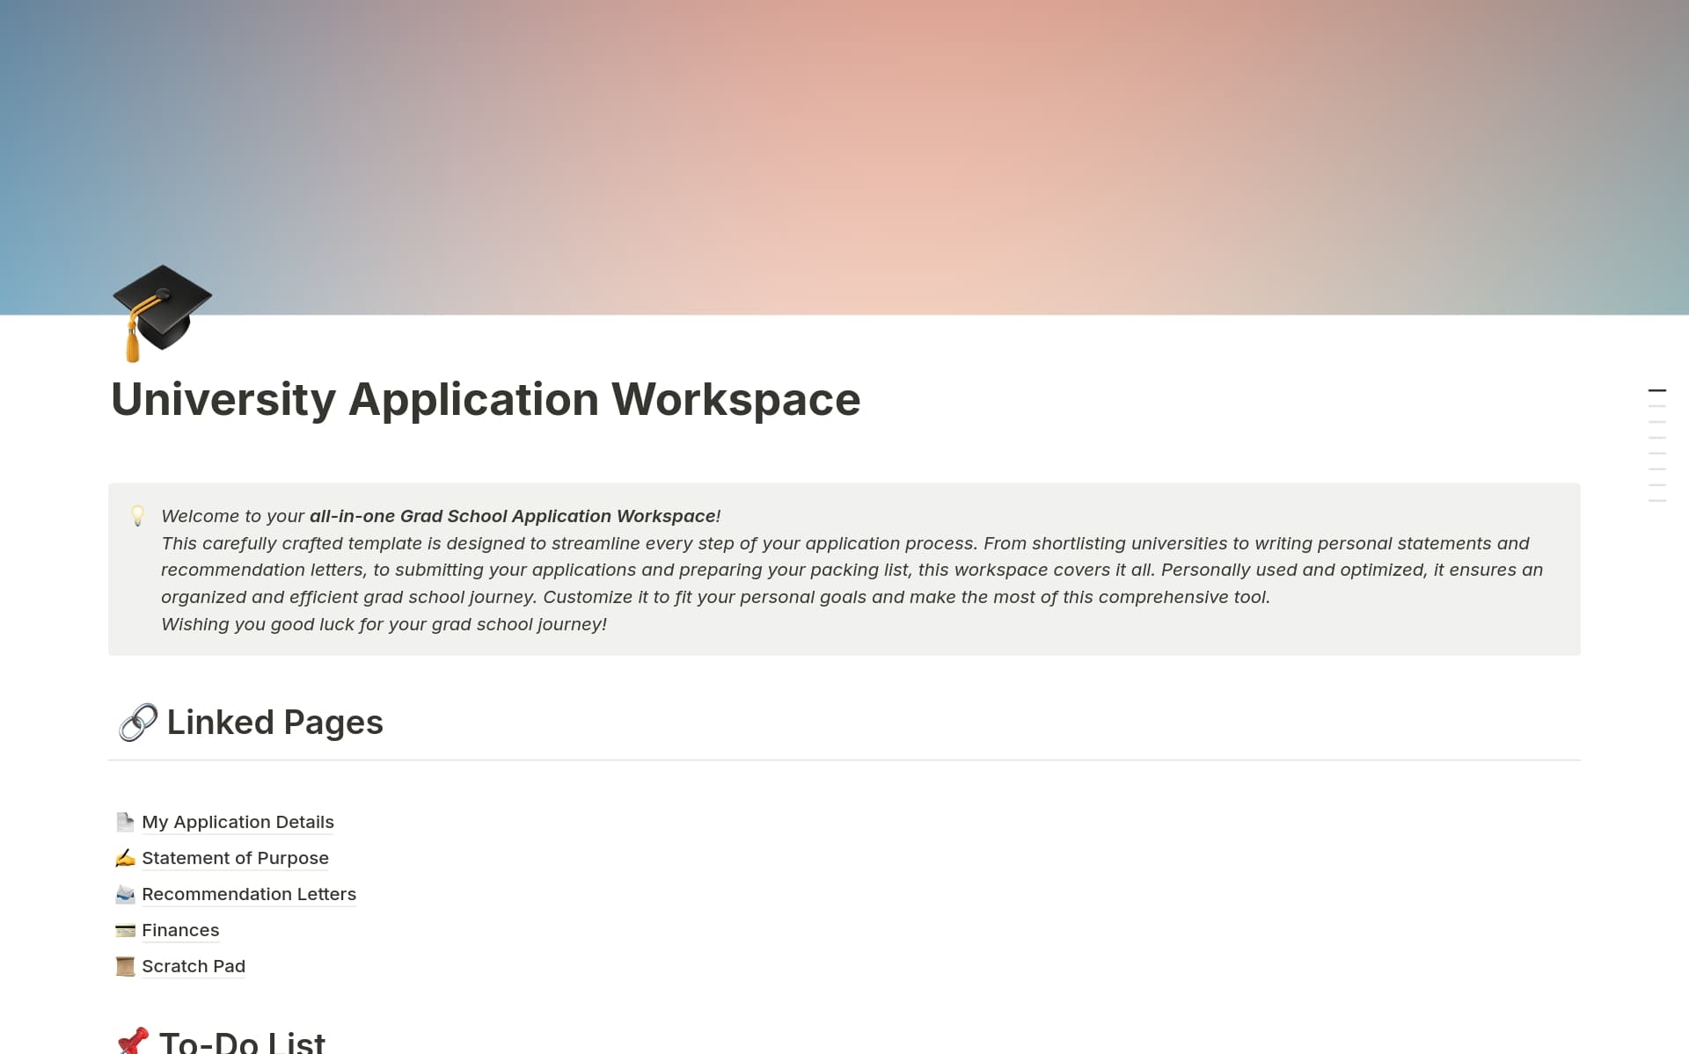The image size is (1689, 1054).
Task: Click the writing hand emoji beside Statement of Purpose
Action: (x=125, y=858)
